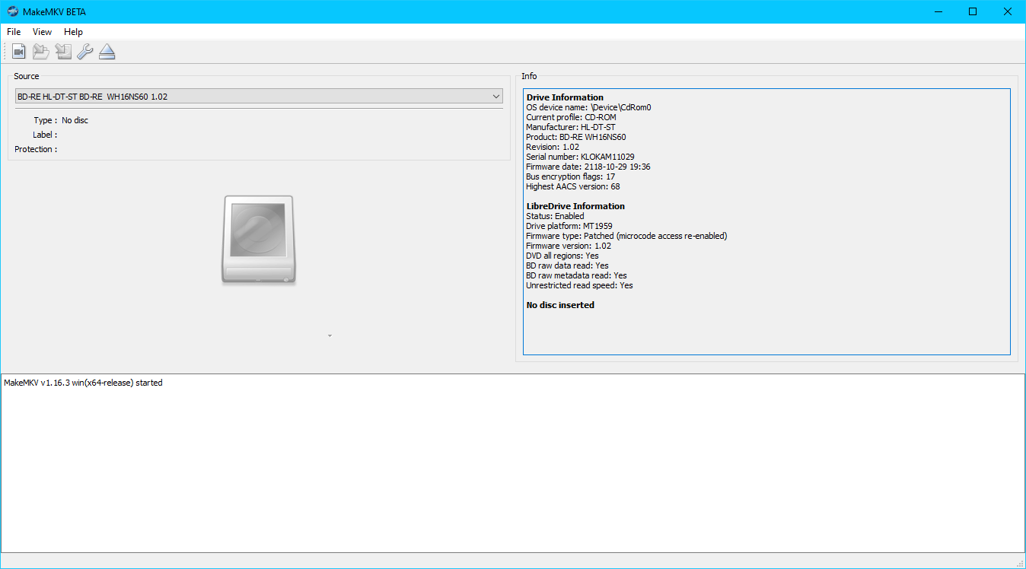
Task: Click the 'Source' group label
Action: point(26,76)
